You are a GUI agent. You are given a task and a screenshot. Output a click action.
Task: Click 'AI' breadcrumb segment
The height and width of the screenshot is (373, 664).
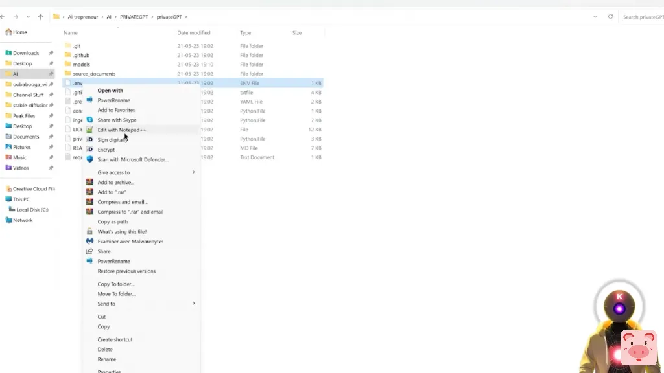(x=109, y=17)
